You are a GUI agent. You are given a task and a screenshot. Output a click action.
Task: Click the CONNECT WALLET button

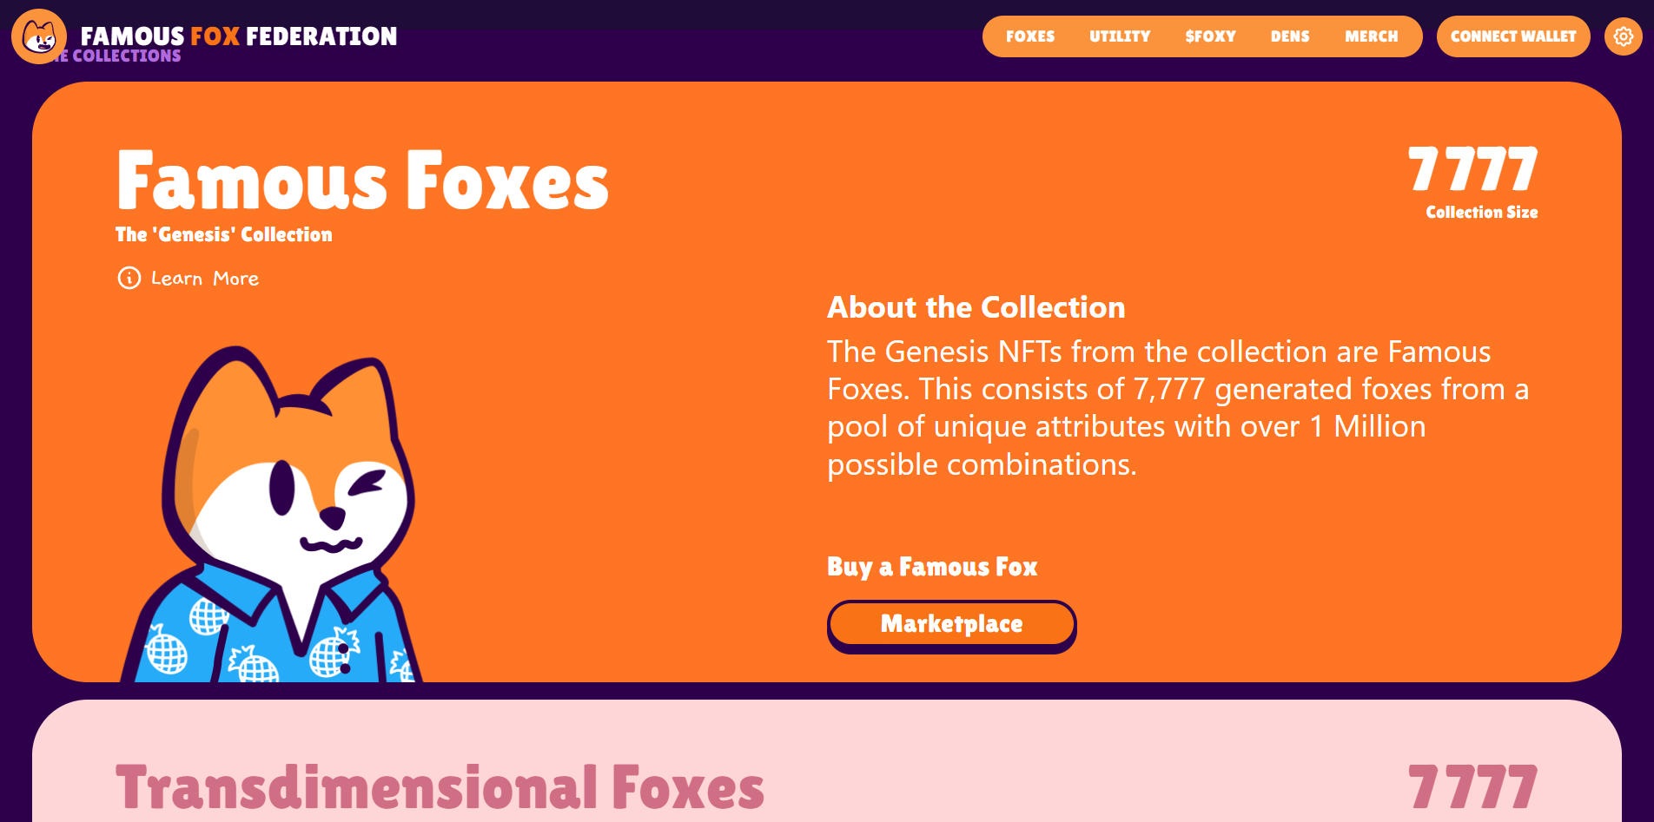tap(1513, 36)
